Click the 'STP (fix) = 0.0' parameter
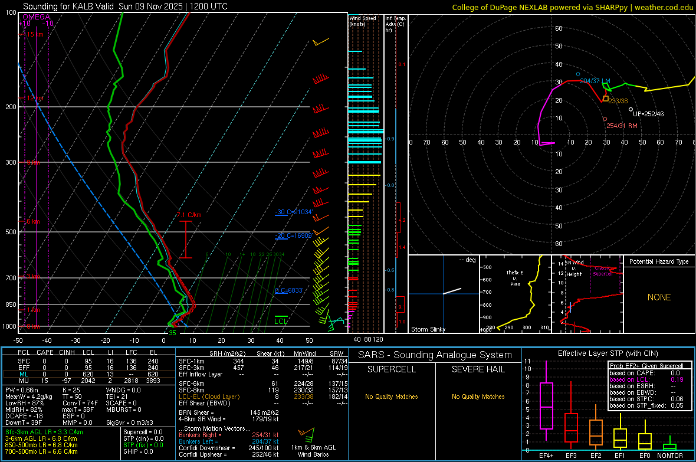The image size is (696, 462). [143, 445]
